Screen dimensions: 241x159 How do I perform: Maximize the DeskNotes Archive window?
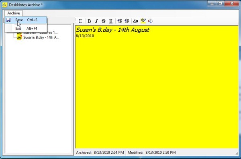[x=221, y=4]
